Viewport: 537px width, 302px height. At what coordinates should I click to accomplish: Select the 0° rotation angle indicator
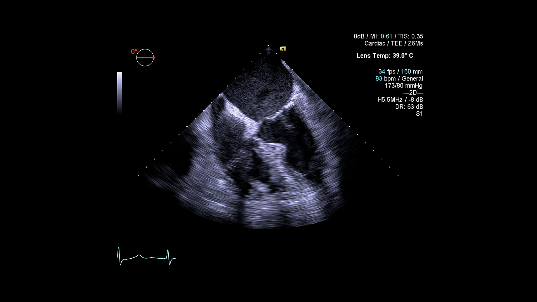pyautogui.click(x=134, y=51)
